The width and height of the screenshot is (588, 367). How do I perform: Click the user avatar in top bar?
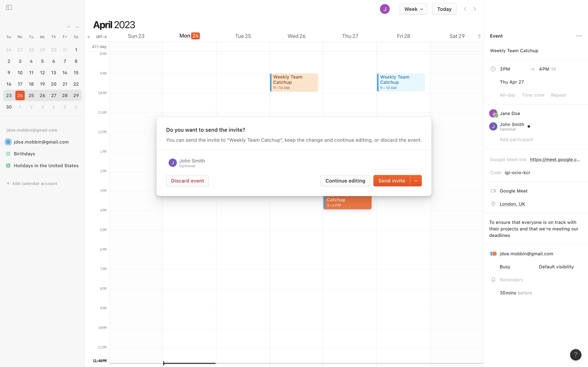pyautogui.click(x=385, y=9)
